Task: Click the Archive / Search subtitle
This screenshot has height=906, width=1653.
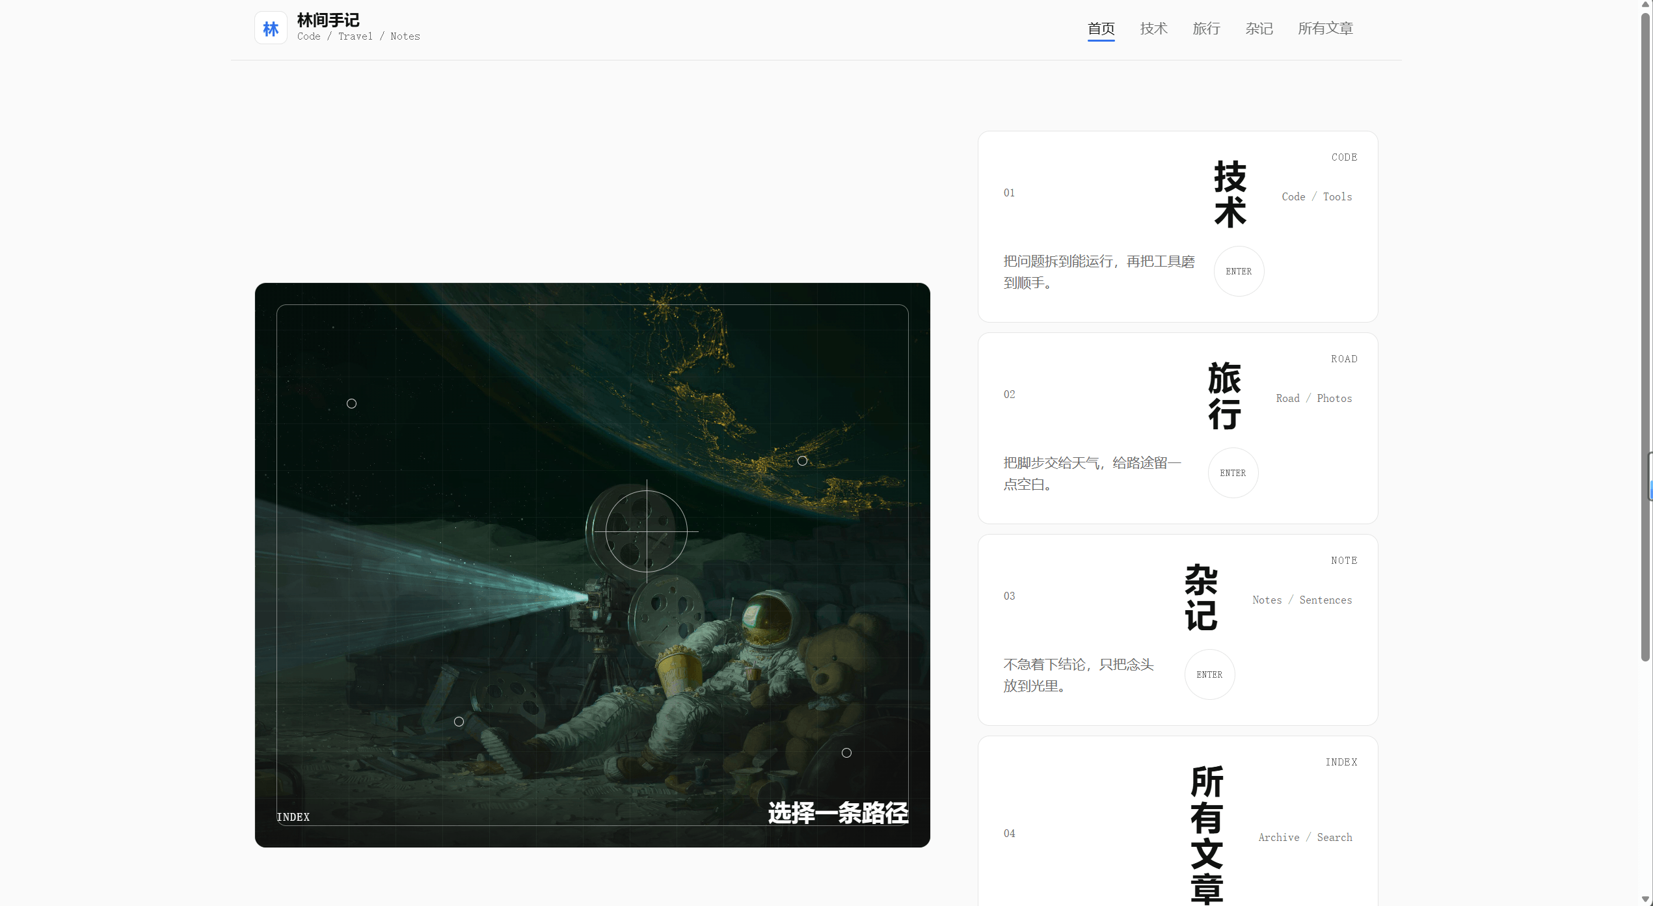Action: pyautogui.click(x=1305, y=837)
